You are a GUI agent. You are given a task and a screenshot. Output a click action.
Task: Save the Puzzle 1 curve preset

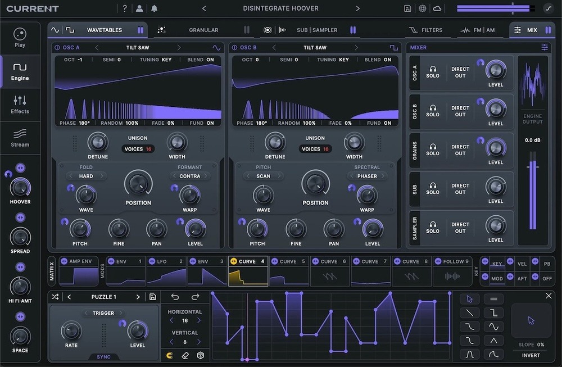153,297
